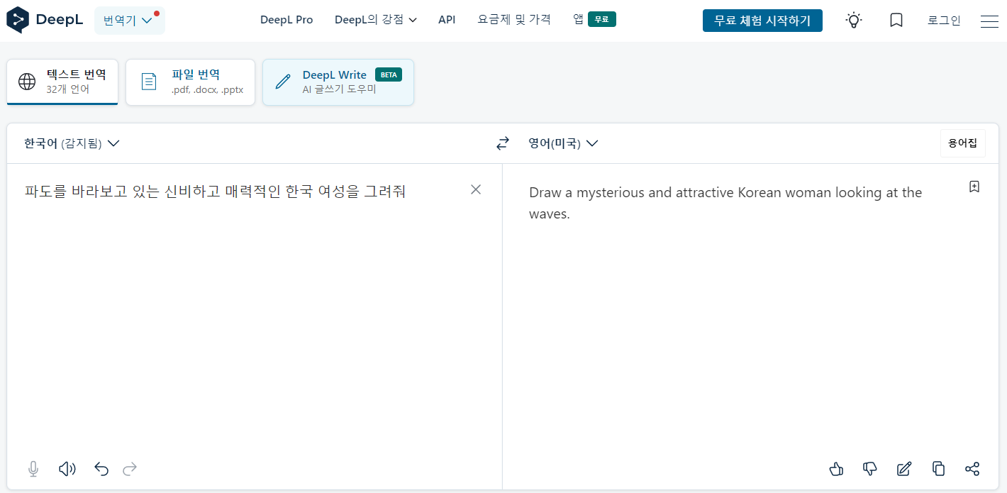
Task: Rate translation with thumbs down
Action: coord(870,469)
